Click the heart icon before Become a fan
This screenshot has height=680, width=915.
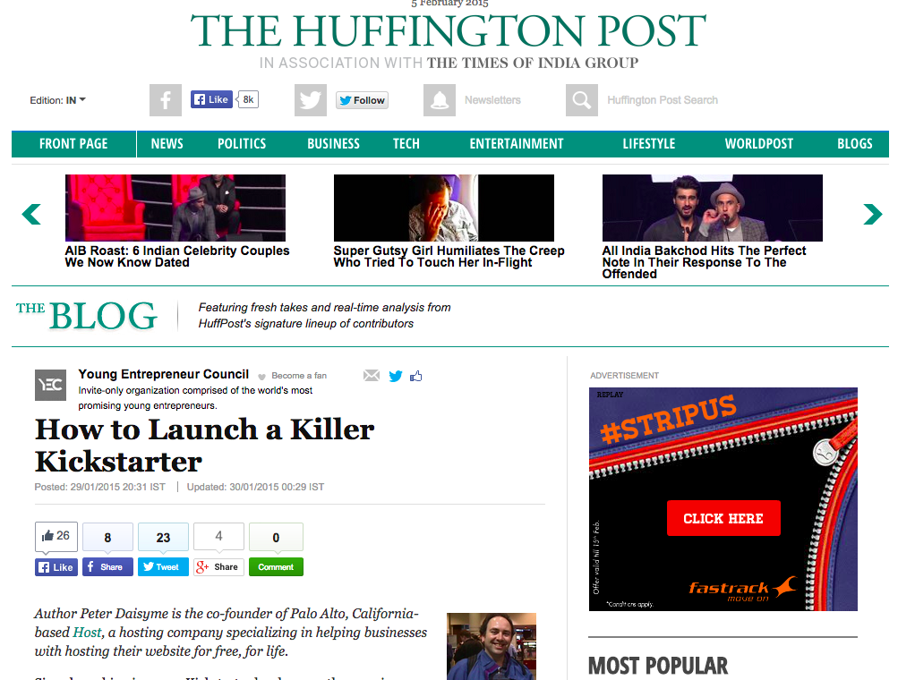pos(262,377)
